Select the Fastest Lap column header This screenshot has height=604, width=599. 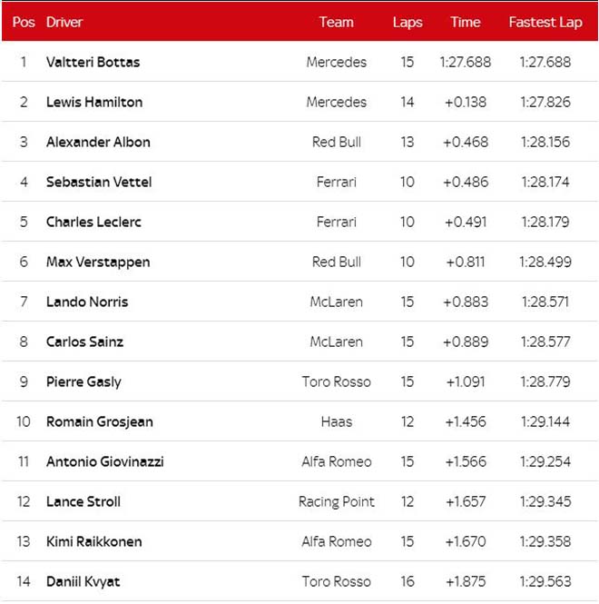coord(545,22)
